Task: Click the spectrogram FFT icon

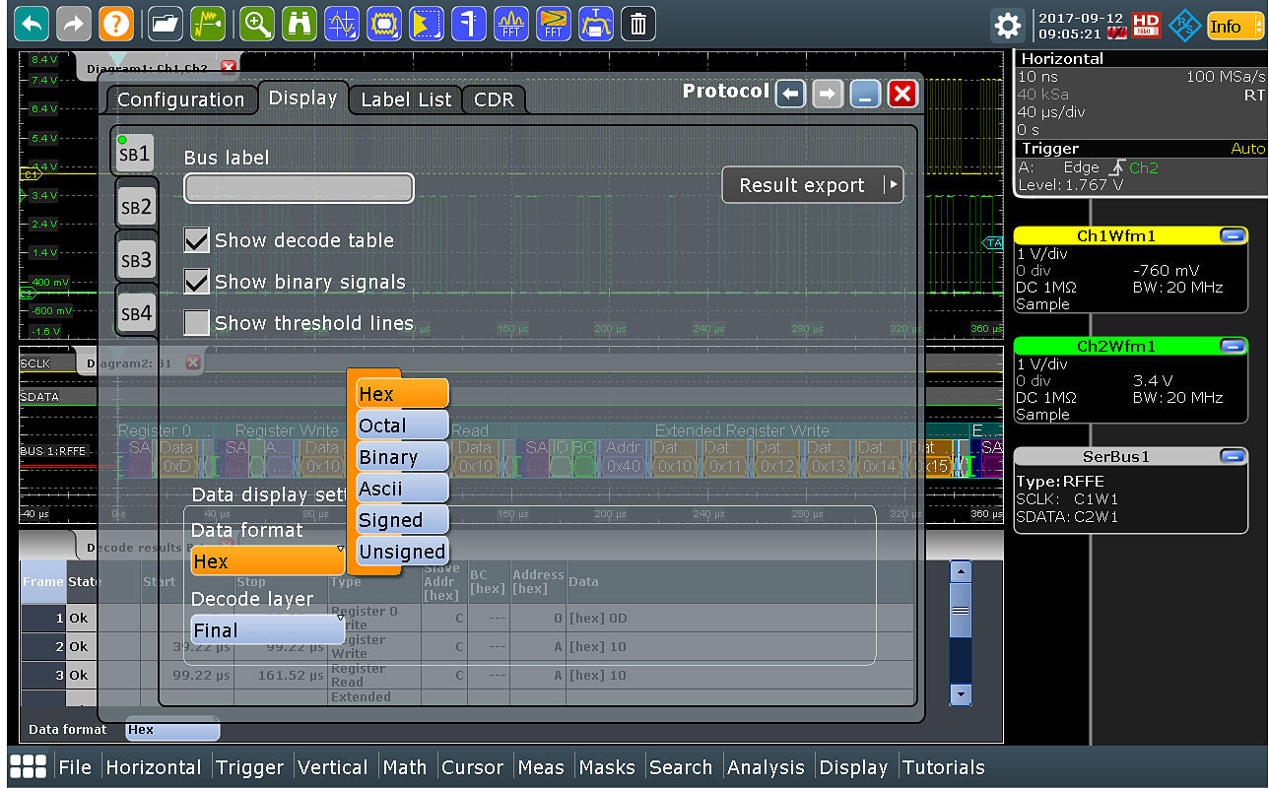Action: (553, 23)
